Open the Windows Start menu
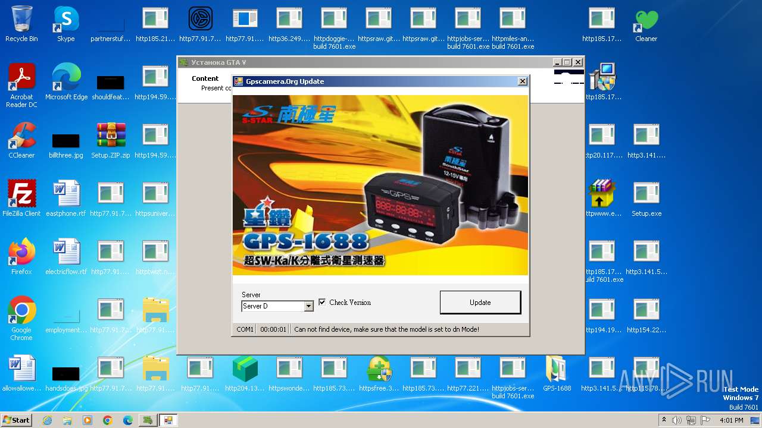Screen dimensions: 762x428 16,420
